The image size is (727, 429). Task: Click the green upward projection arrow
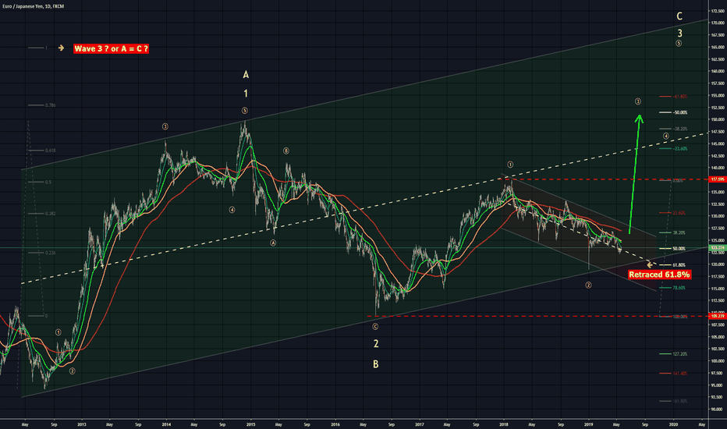click(x=635, y=174)
